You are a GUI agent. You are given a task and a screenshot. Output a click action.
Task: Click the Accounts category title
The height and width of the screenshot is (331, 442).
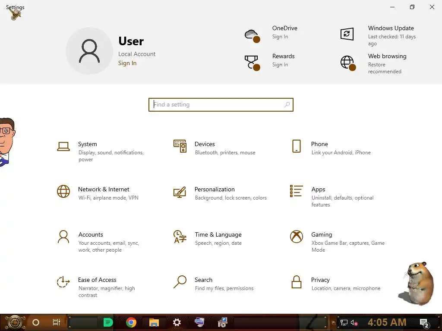click(91, 235)
